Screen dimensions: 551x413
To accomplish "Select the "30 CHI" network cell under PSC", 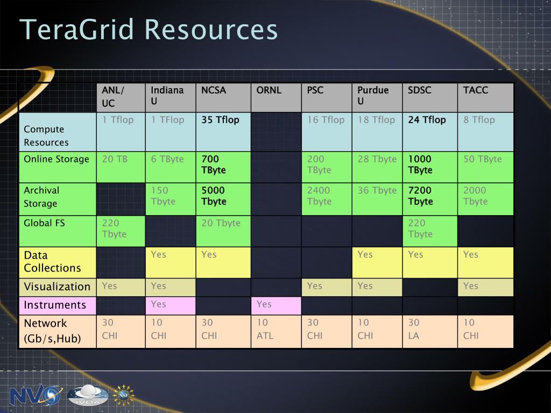I will 327,331.
